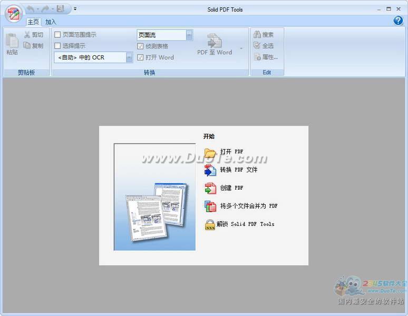This screenshot has width=408, height=316.
Task: Click the Redo arrow in quick access toolbar
Action: 45,9
